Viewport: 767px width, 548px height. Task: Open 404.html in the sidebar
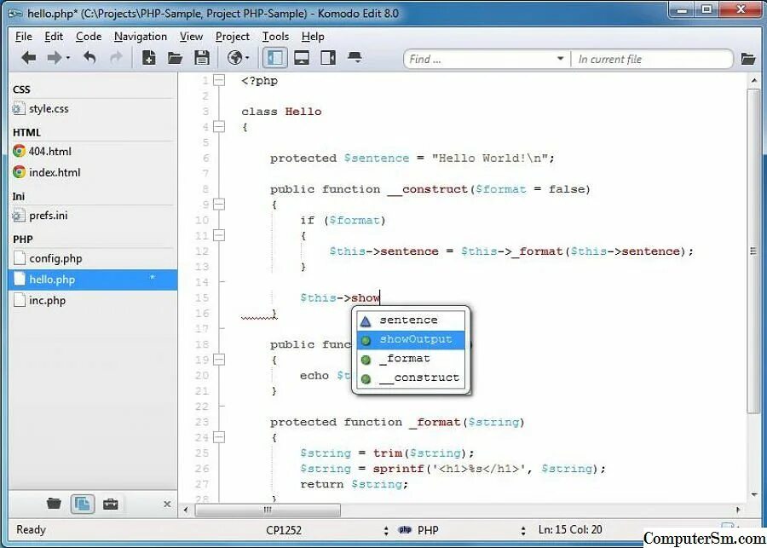point(93,151)
